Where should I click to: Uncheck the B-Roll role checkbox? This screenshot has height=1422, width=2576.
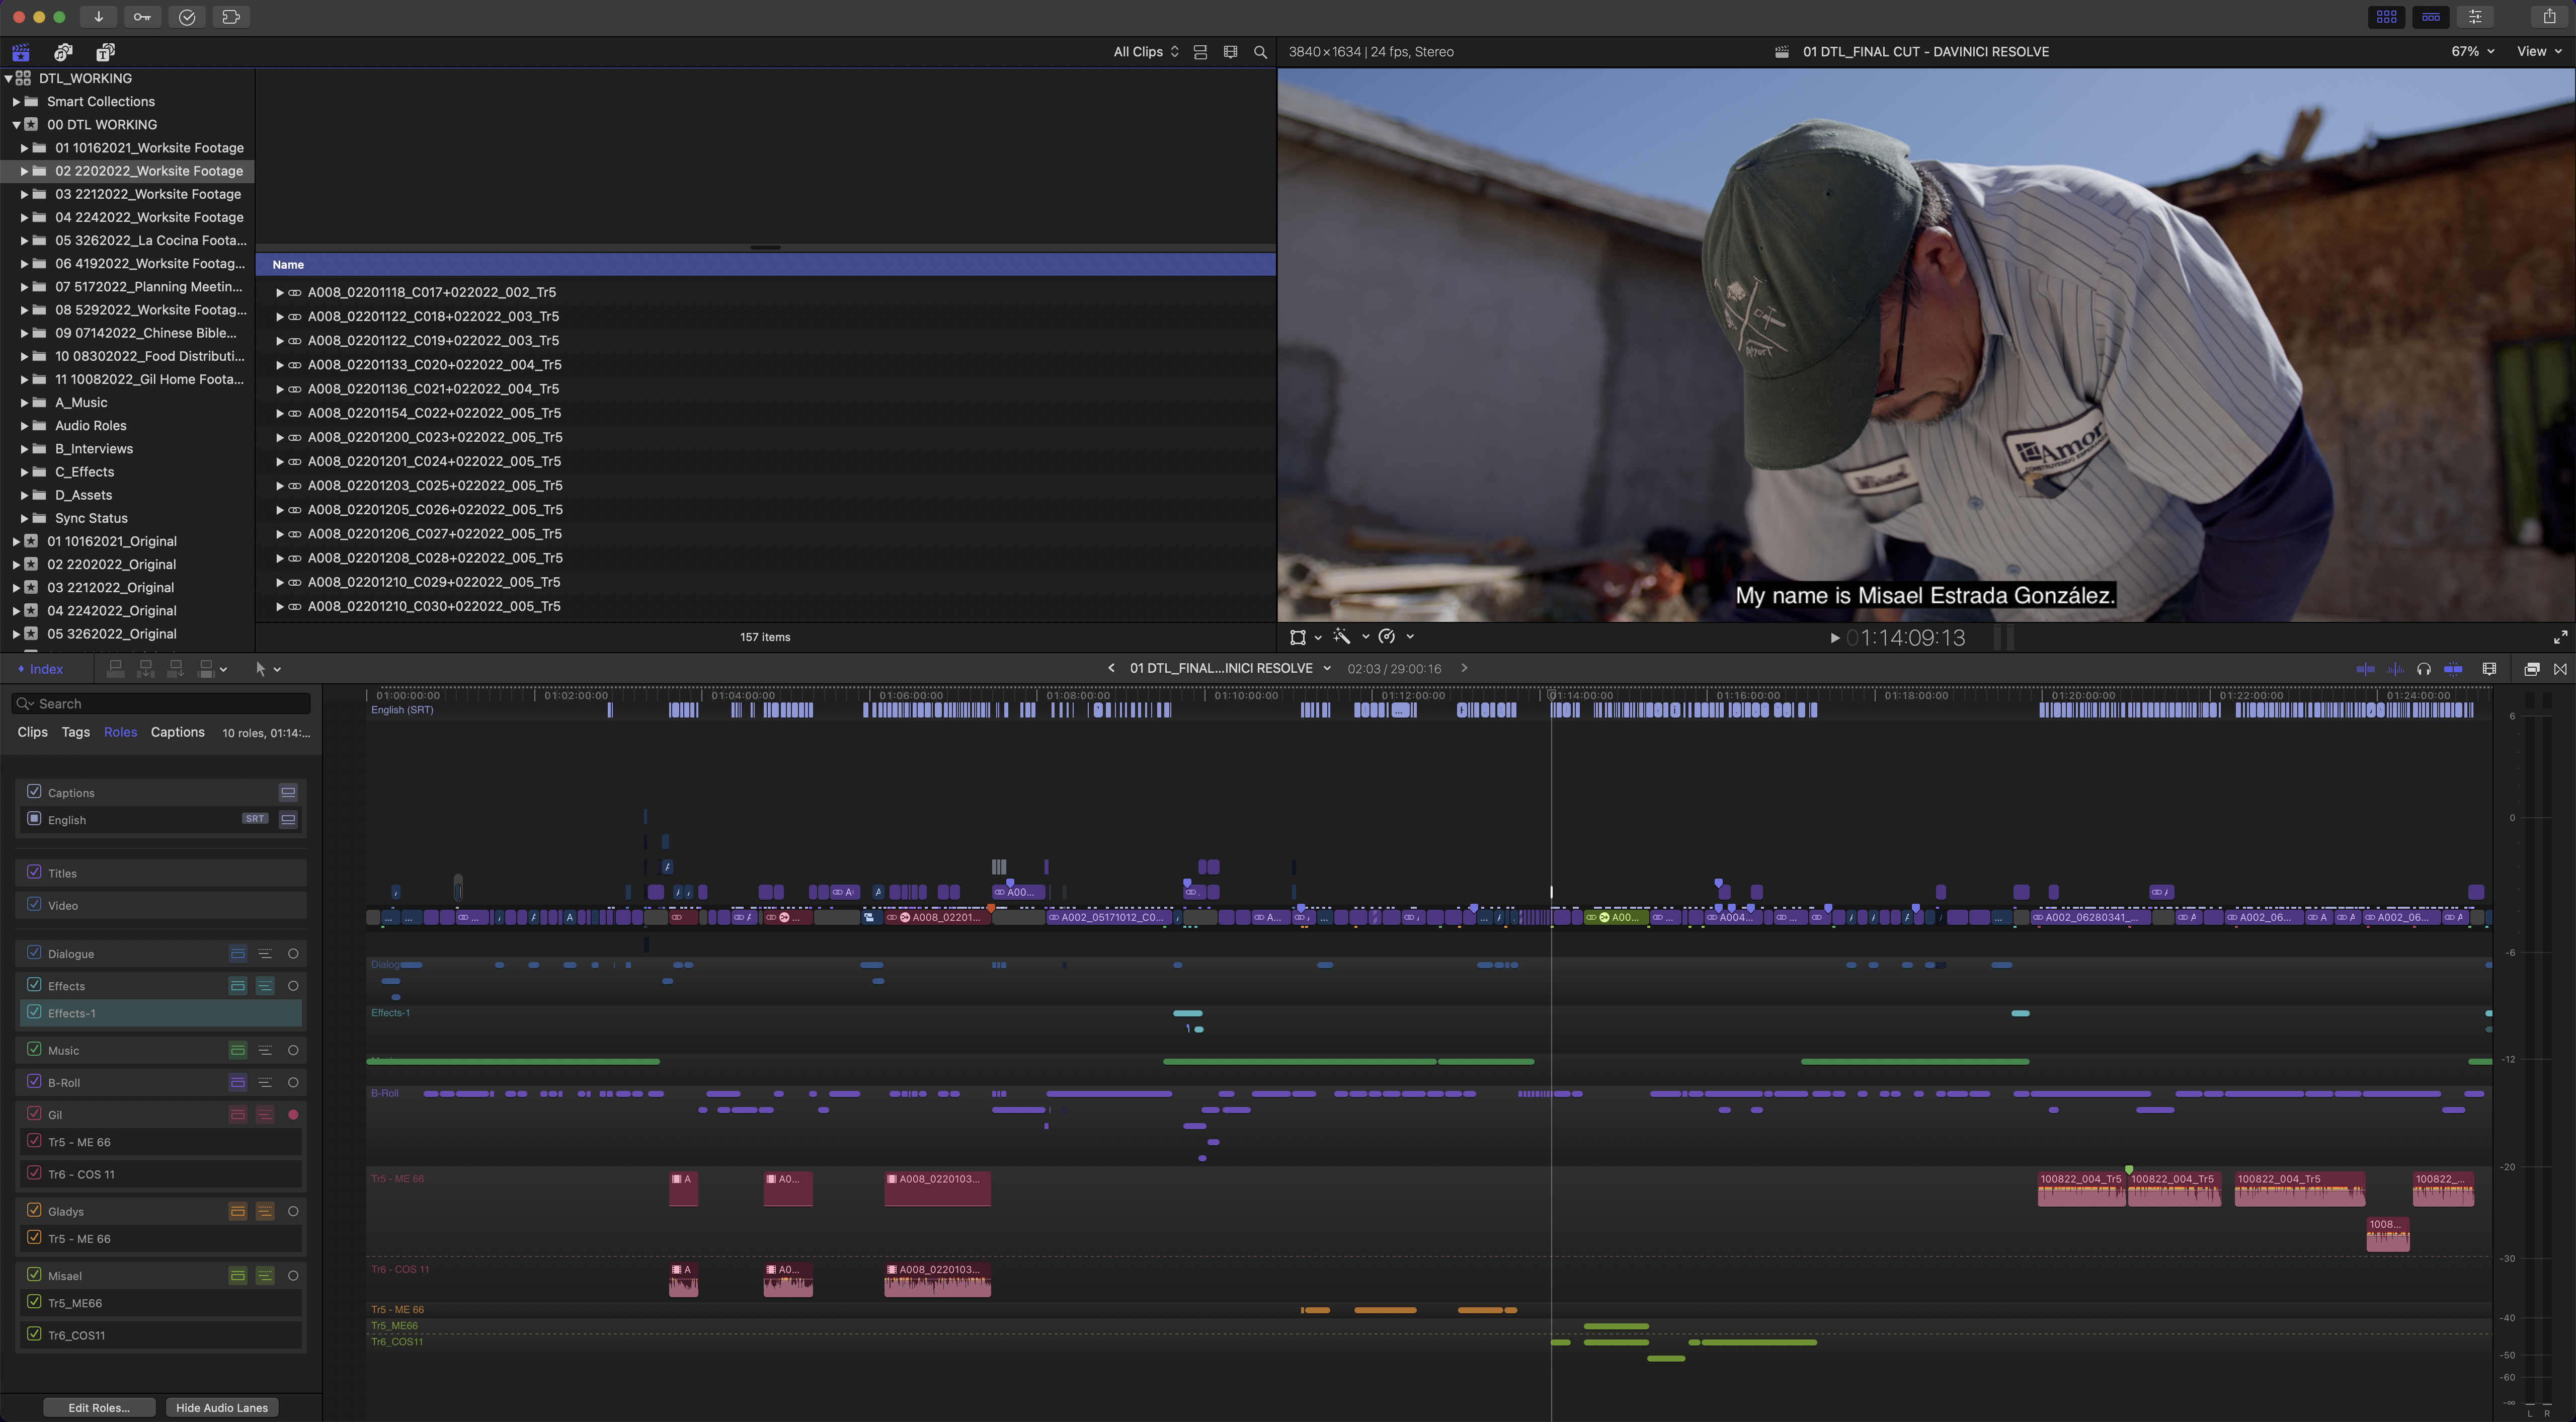pos(34,1081)
